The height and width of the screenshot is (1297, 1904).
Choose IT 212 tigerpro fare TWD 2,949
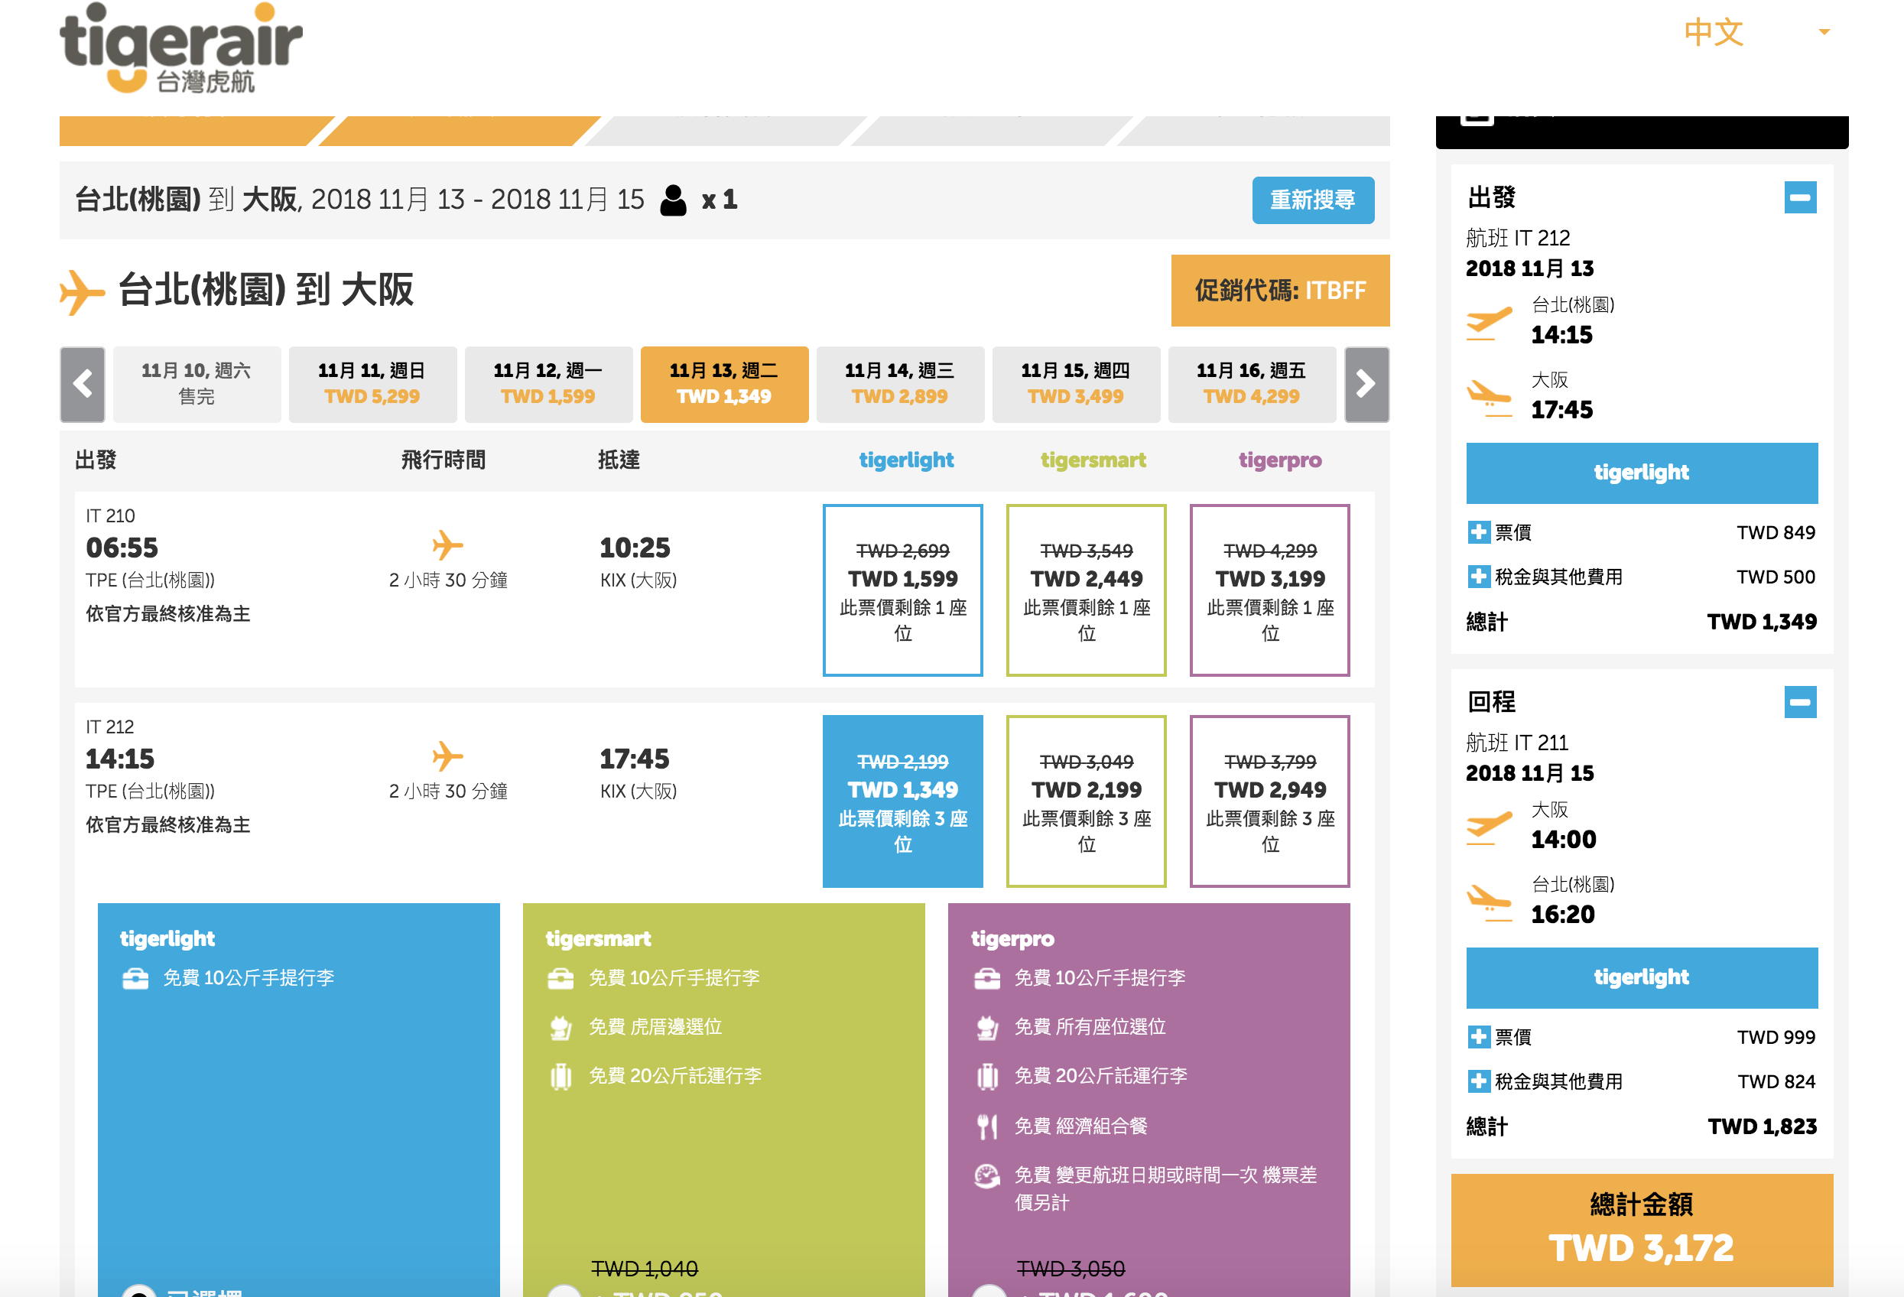pos(1270,801)
